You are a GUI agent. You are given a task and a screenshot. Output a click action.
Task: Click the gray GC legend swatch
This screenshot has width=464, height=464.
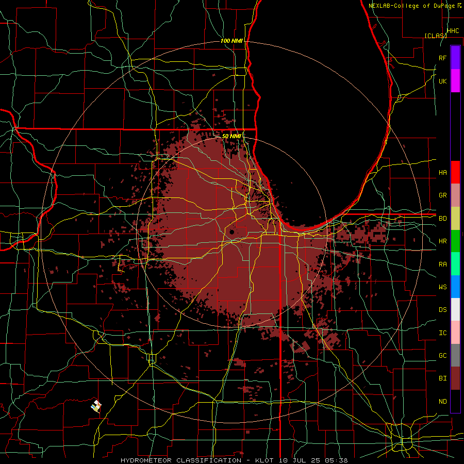coord(455,355)
